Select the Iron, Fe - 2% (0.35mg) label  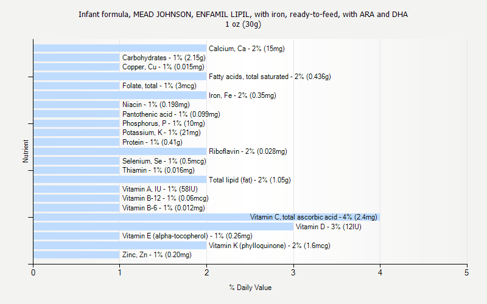click(x=242, y=95)
